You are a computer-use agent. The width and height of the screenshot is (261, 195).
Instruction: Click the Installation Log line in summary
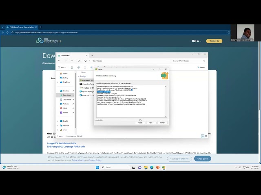tap(121, 104)
